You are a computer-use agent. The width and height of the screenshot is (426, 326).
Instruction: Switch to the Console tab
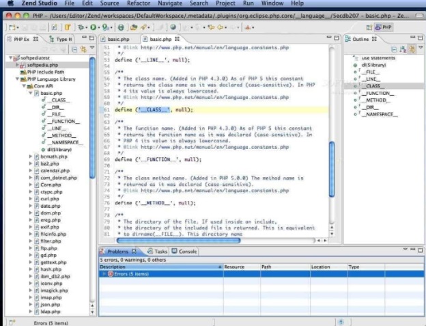[x=184, y=252]
